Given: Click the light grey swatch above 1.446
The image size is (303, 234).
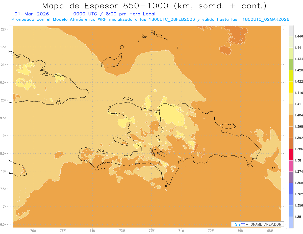Looking at the screenshot, I should pyautogui.click(x=291, y=31).
